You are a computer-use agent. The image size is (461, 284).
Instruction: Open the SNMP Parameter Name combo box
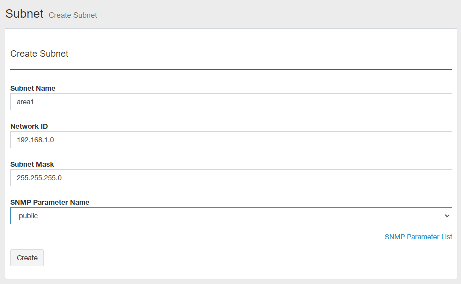click(x=231, y=216)
